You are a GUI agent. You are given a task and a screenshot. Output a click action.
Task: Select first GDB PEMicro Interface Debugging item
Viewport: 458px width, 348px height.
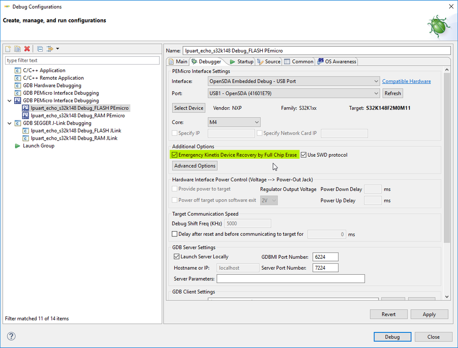pyautogui.click(x=61, y=93)
